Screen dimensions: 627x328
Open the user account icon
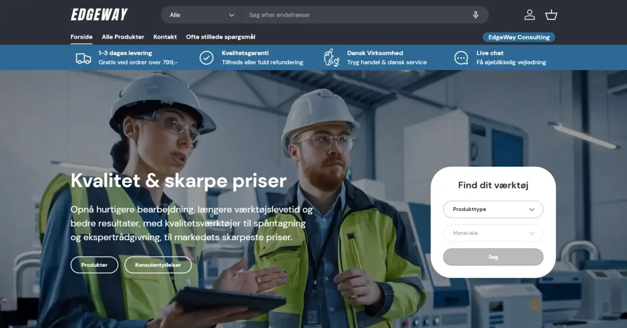point(529,15)
